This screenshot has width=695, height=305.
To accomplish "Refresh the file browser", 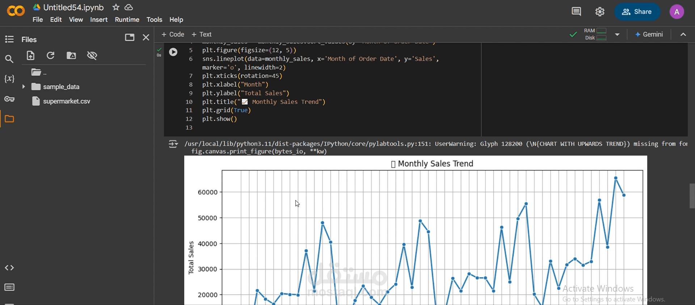I will pyautogui.click(x=51, y=55).
